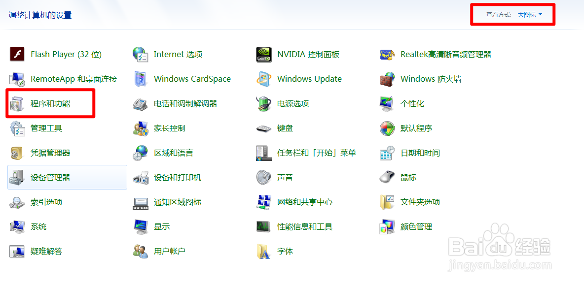Click the Realtek高清晰音频管理器 icon
This screenshot has height=285, width=584.
(x=387, y=55)
